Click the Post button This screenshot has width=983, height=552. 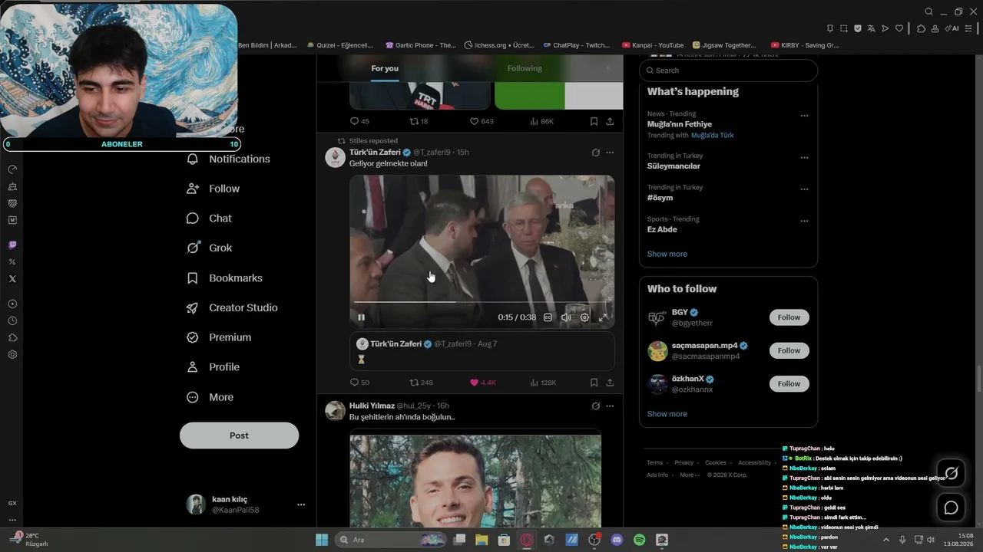239,435
